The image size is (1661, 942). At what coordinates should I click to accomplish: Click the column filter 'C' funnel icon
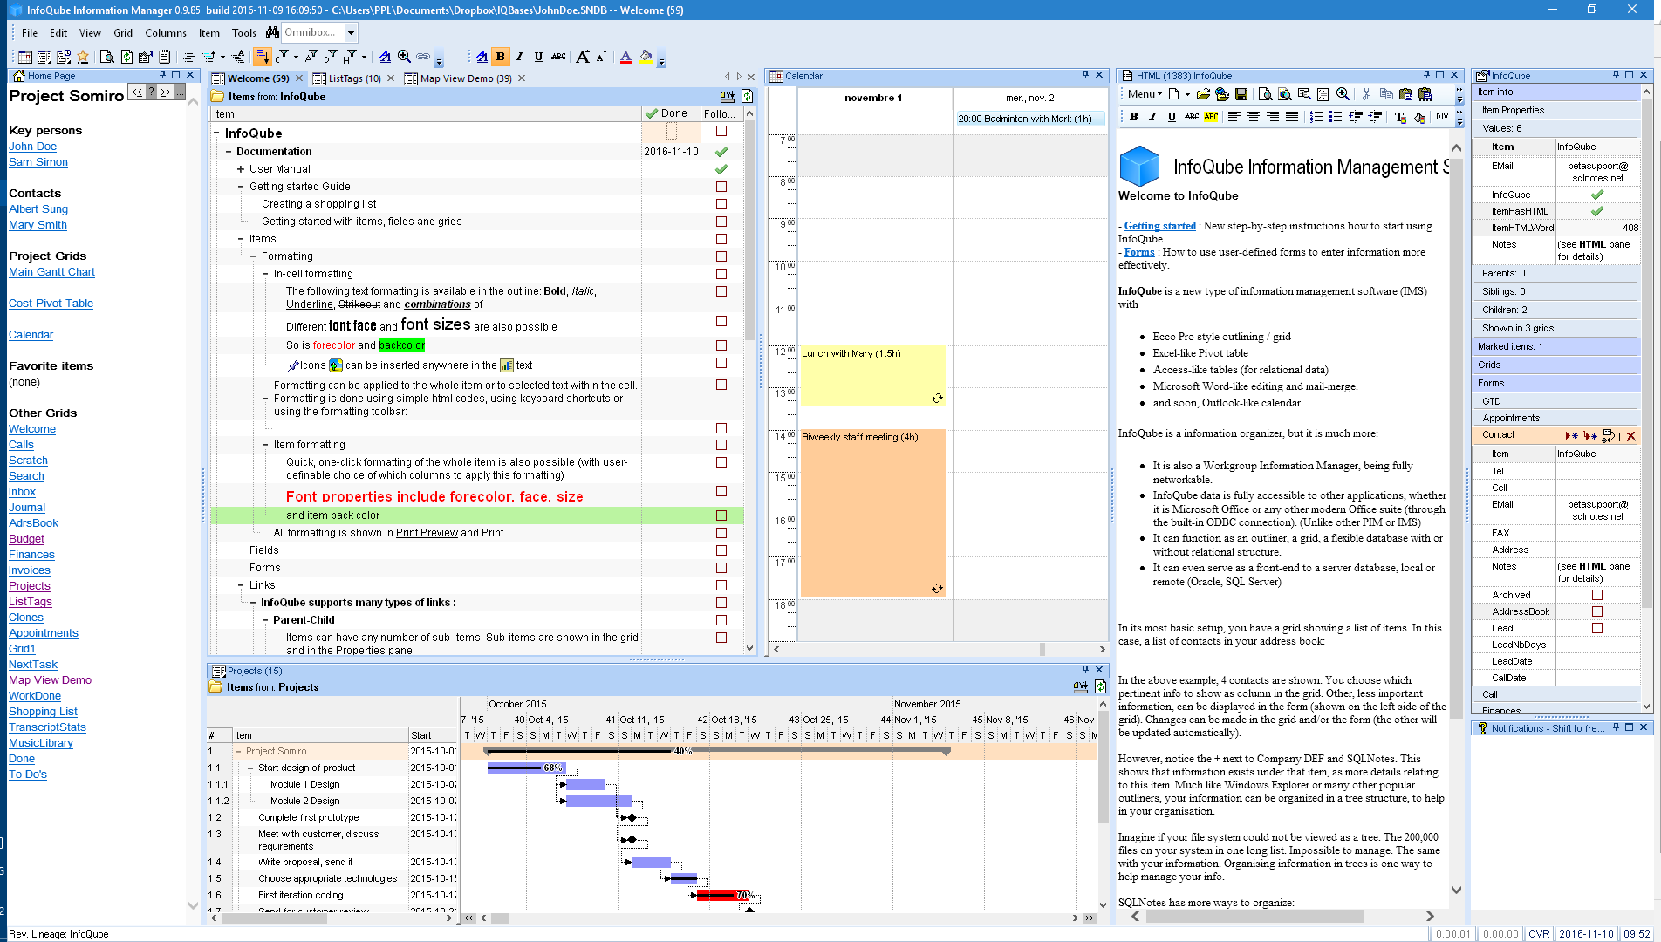coord(283,57)
